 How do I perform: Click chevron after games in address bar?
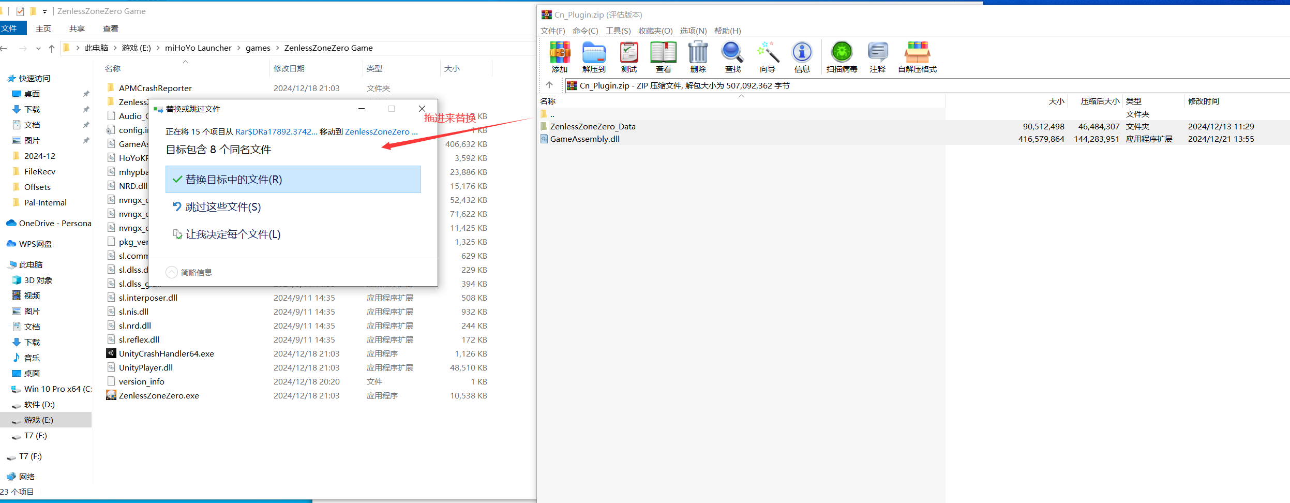point(278,48)
